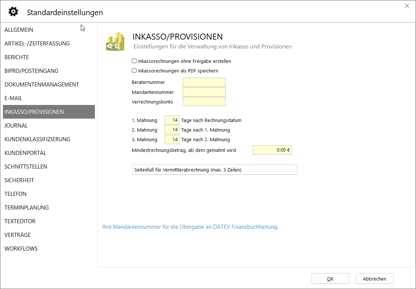Open the ALLGEMEIN settings section
The width and height of the screenshot is (416, 289).
click(19, 30)
